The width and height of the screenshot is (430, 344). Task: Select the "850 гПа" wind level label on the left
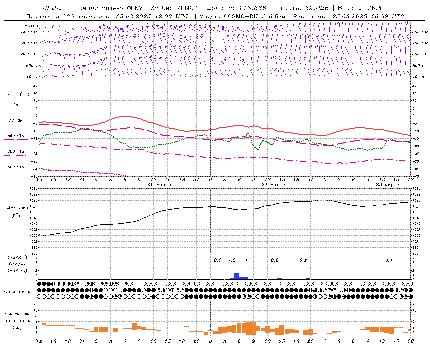tap(30, 54)
